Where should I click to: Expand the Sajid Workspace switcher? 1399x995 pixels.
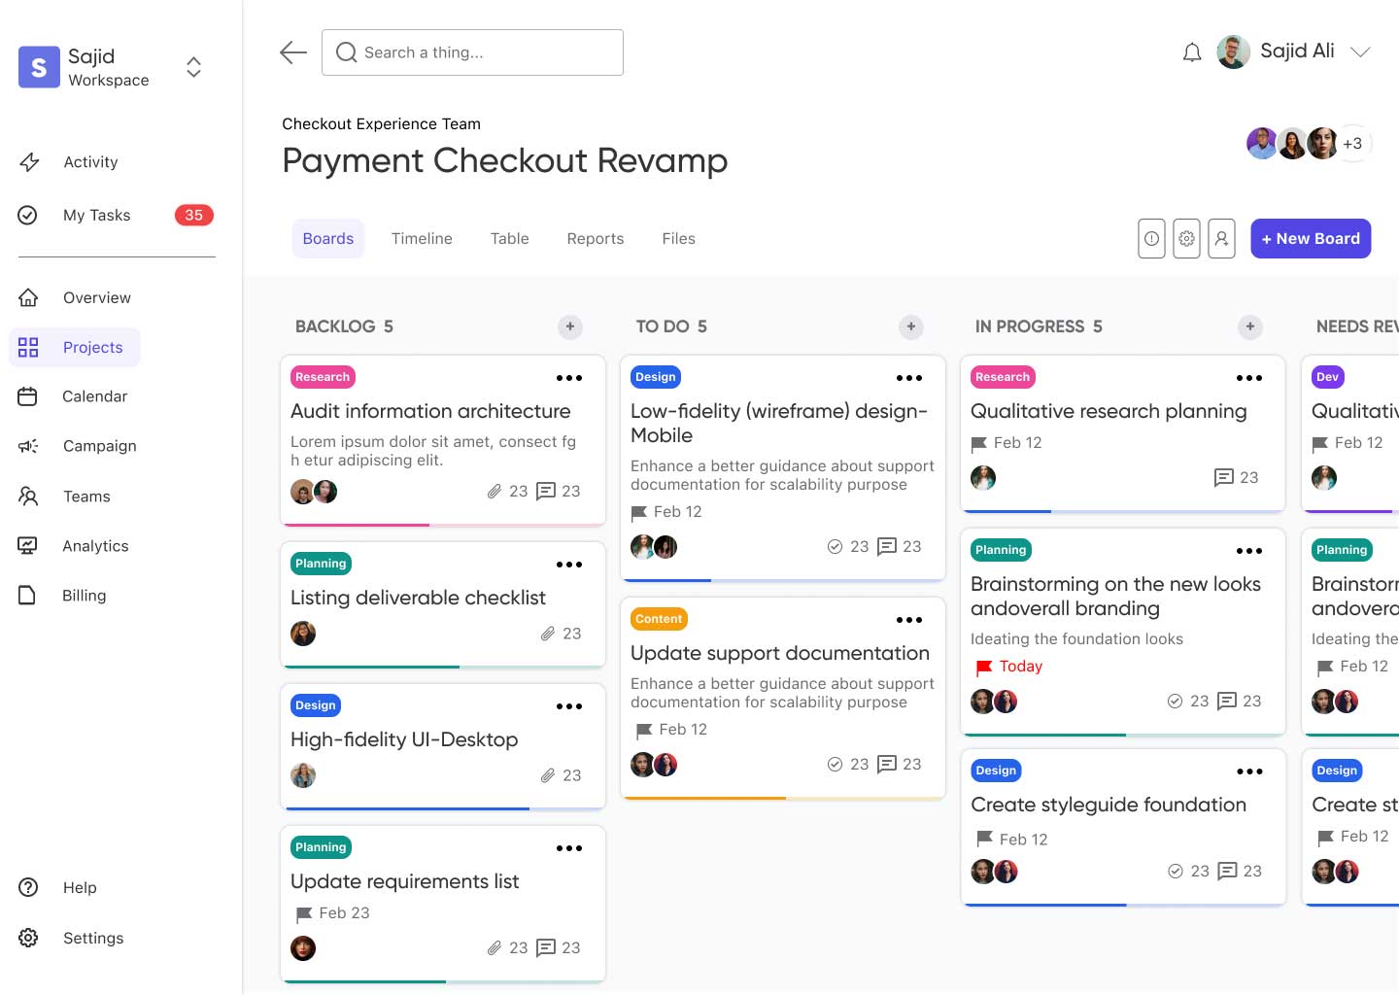click(193, 66)
